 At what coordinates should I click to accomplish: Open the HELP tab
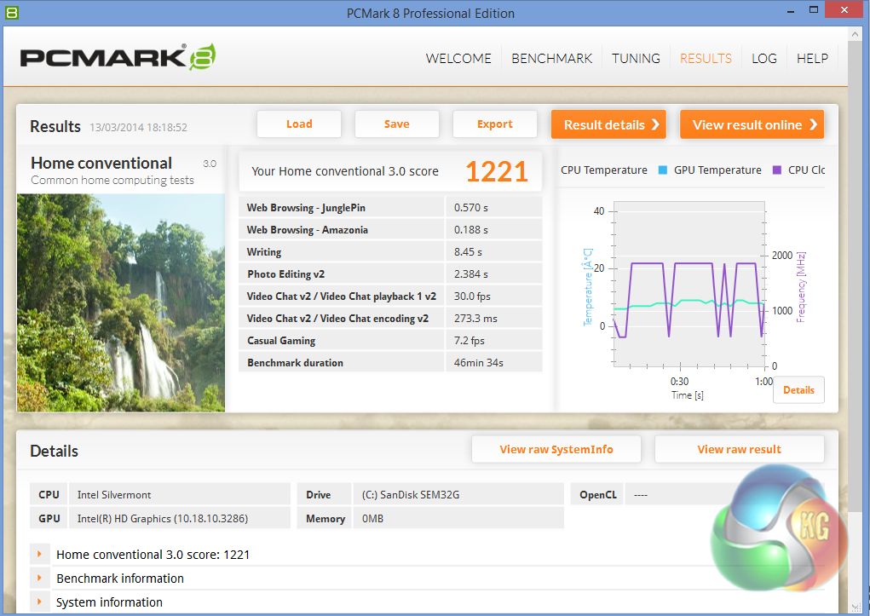[812, 58]
